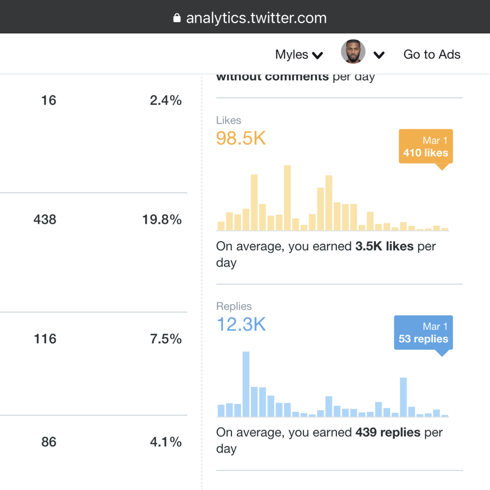This screenshot has height=490, width=490.
Task: Tap the analytics.twitter.com address bar
Action: coord(256,18)
